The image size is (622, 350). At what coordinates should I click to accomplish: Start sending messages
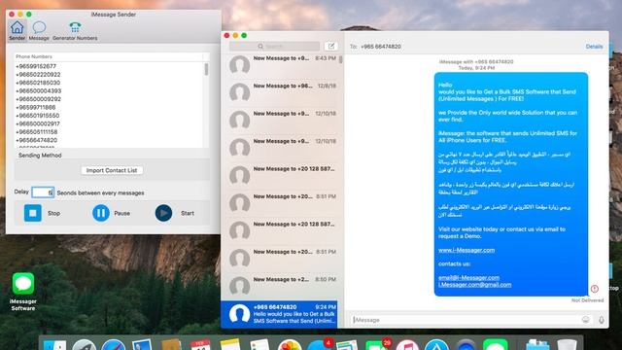pos(163,213)
